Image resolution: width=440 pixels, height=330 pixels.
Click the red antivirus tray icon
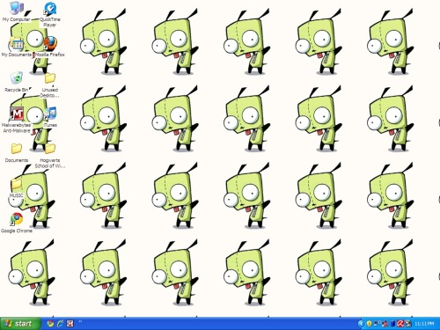(400, 324)
